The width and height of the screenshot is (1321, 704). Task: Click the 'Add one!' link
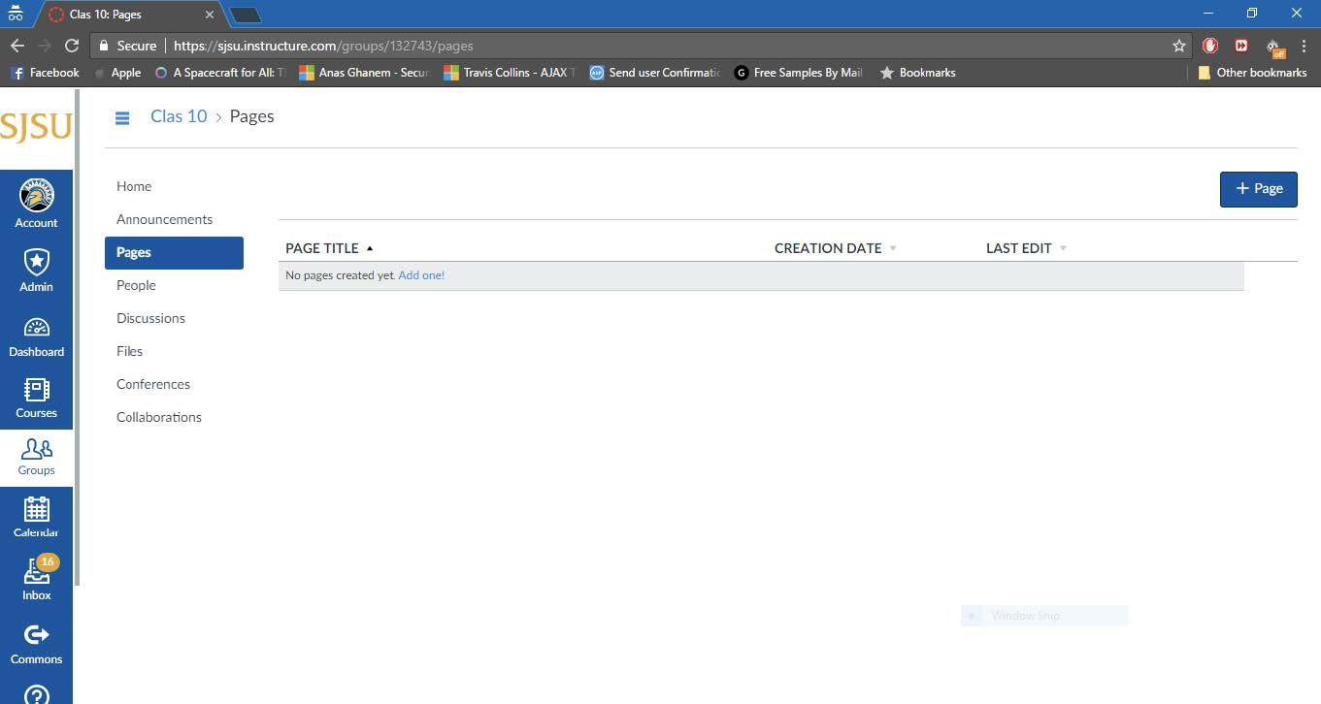point(421,275)
